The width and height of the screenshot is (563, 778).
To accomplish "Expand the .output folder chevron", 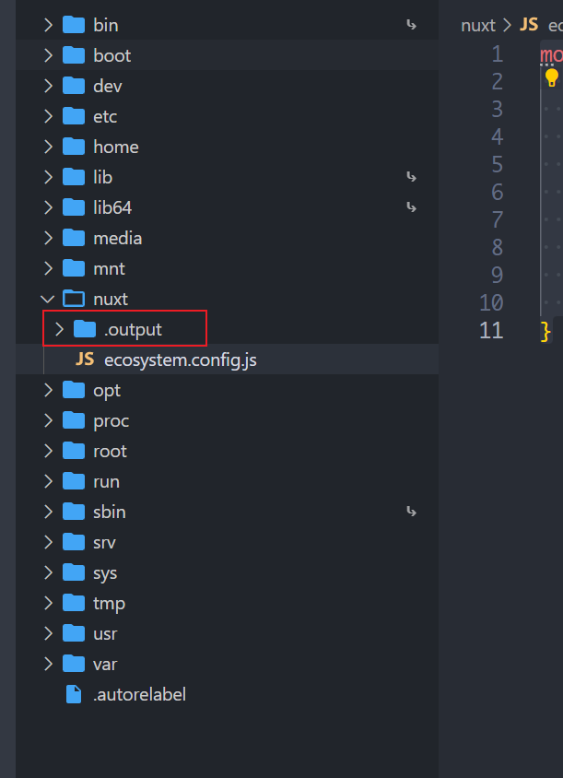I will (59, 329).
